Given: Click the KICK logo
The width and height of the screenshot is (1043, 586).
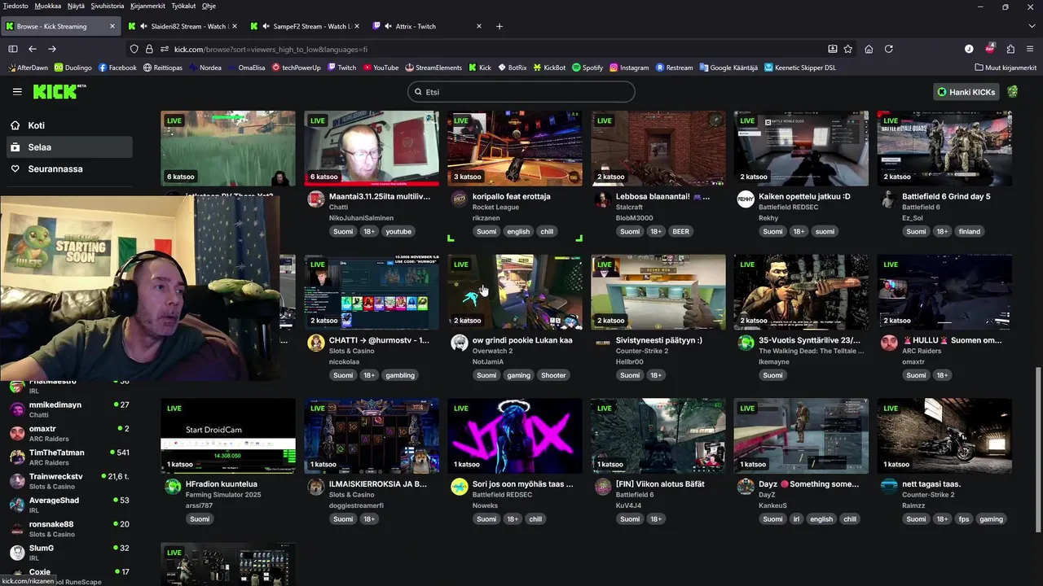Looking at the screenshot, I should (59, 91).
